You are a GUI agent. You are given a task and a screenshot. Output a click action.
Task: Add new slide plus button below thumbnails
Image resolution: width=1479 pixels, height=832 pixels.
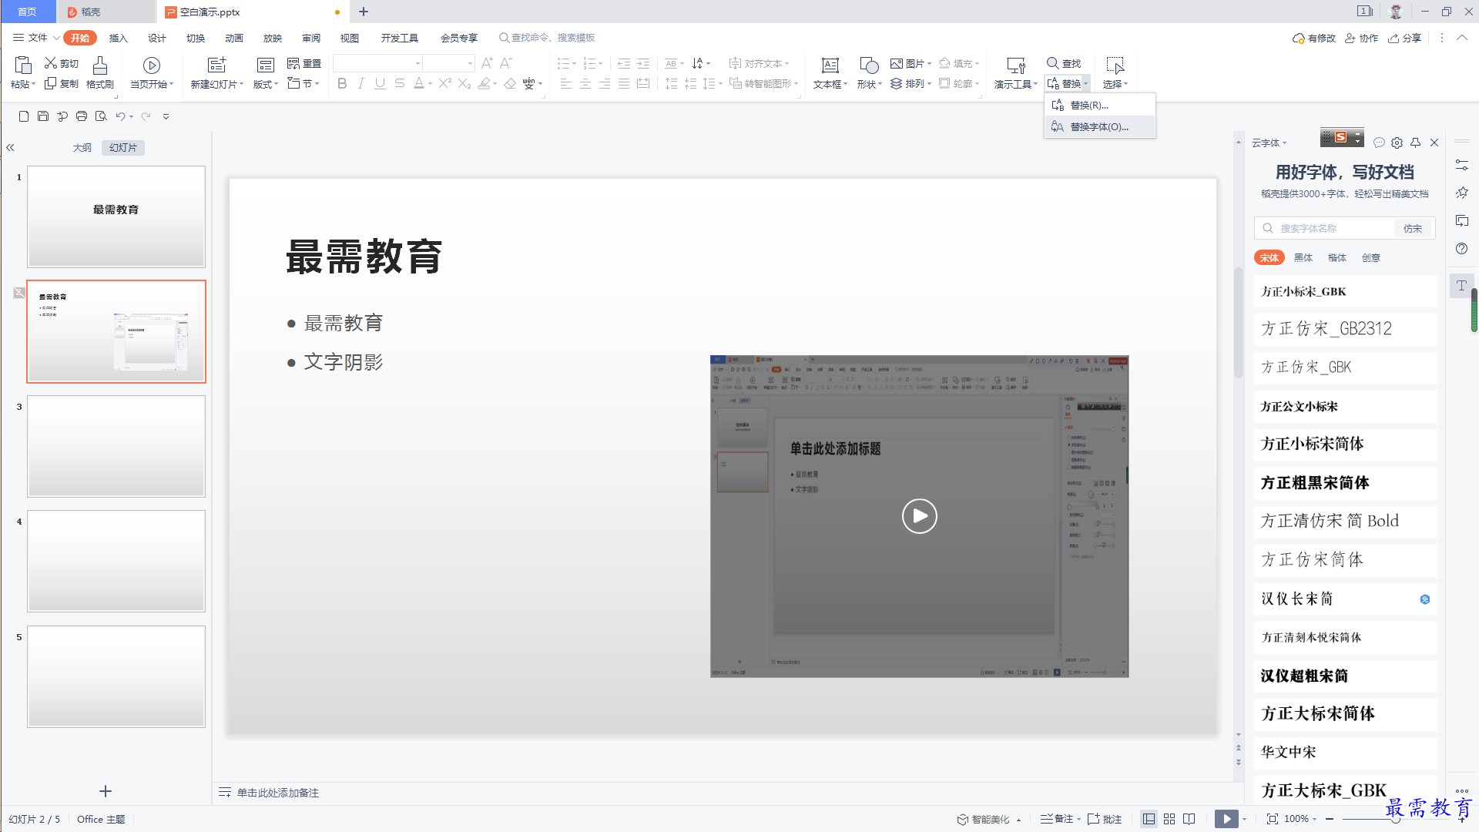point(106,791)
